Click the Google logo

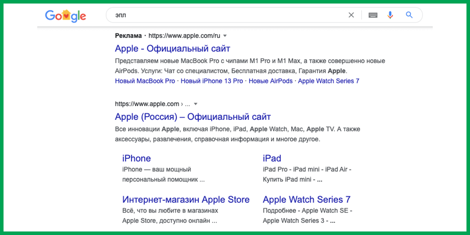65,16
